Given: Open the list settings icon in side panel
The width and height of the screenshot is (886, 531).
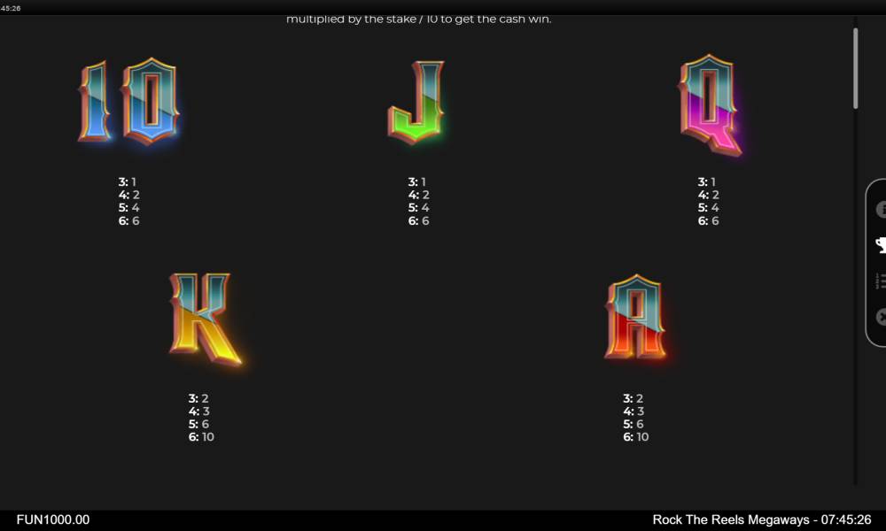Looking at the screenshot, I should point(882,281).
